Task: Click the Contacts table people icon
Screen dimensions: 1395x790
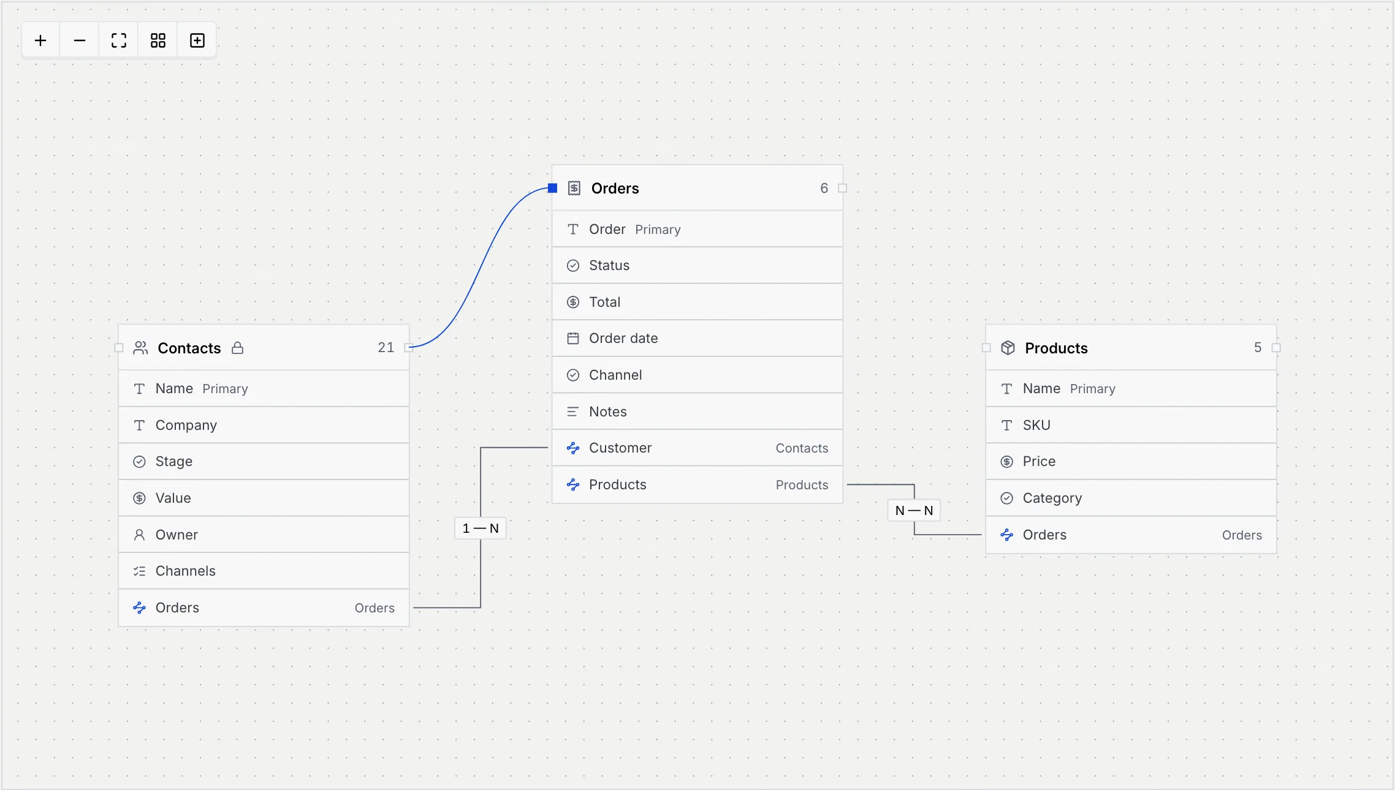Action: coord(140,348)
